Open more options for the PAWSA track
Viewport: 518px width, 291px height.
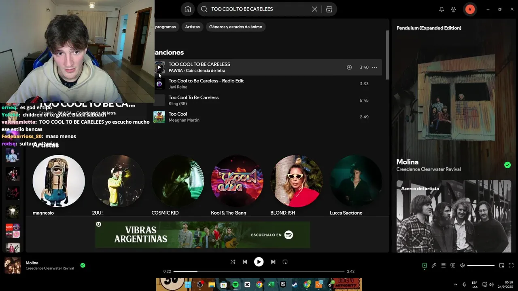click(x=375, y=67)
